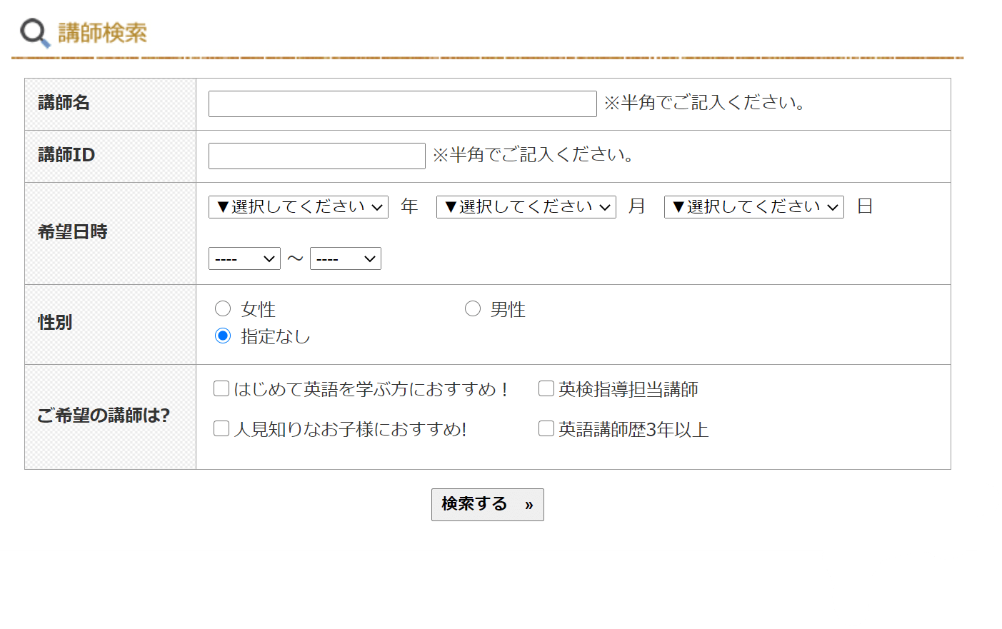Focus the 講師ID input box
Viewport: 1002px width, 629px height.
click(316, 156)
